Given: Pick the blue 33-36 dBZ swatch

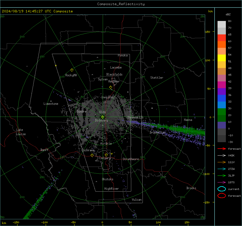Looking at the screenshot, I should 222,98.
